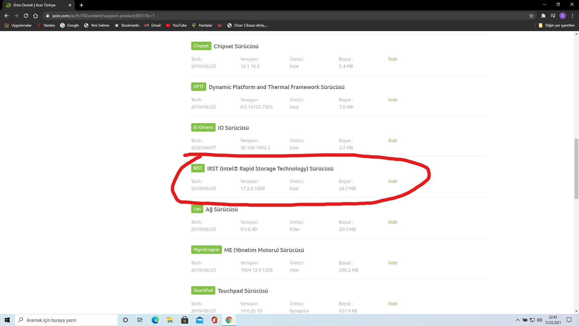
Task: Download the IRST driver via İndir
Action: pos(393,181)
